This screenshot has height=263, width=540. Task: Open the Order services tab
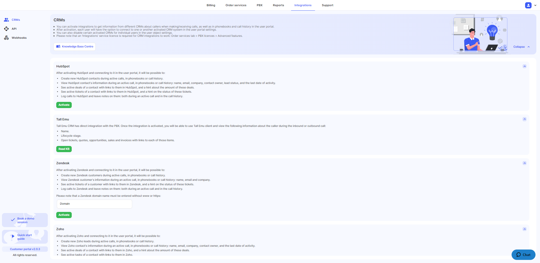(236, 5)
